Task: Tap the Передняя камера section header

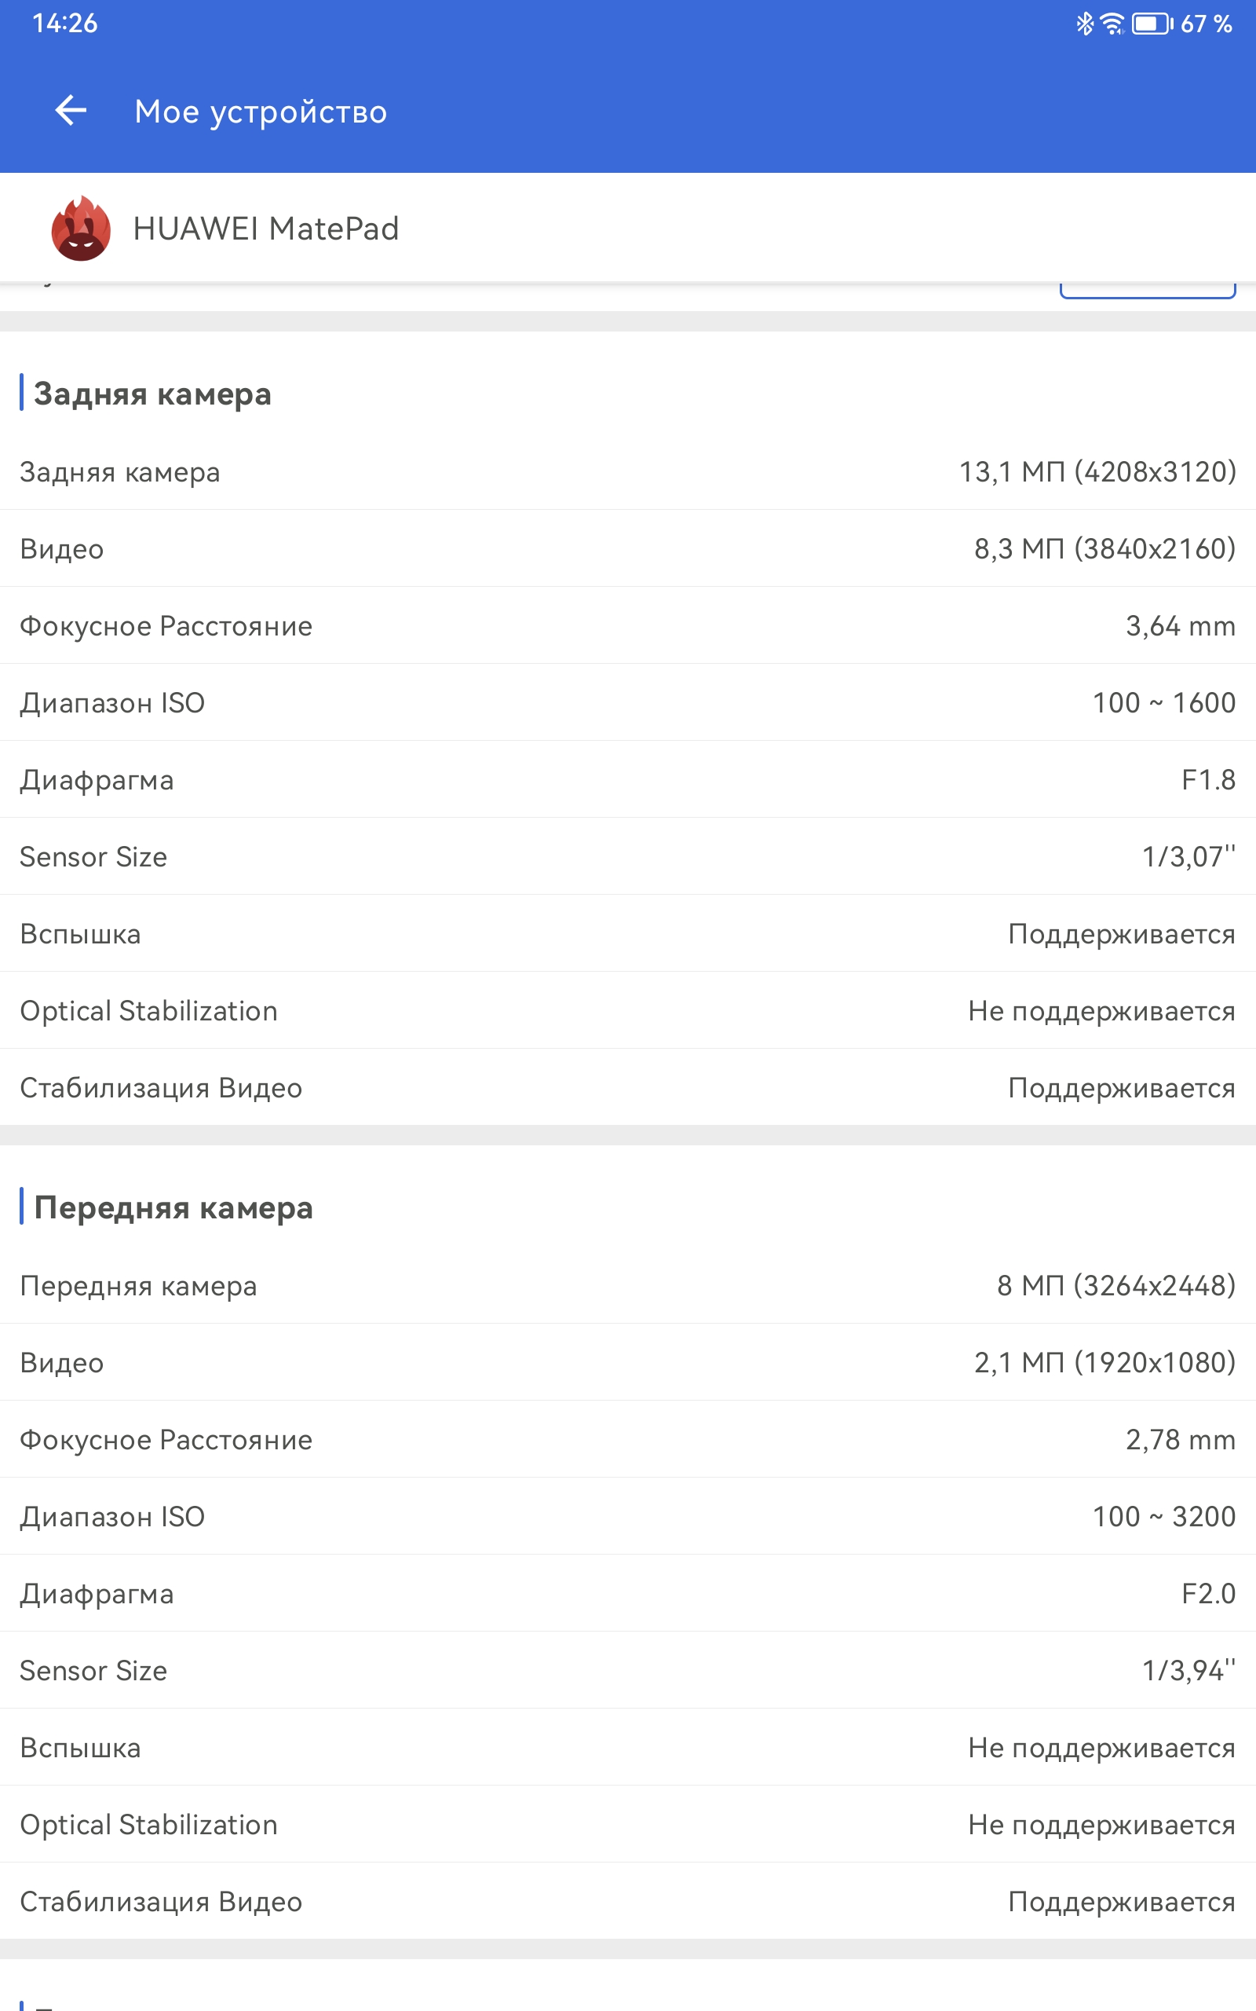Action: pos(173,1207)
